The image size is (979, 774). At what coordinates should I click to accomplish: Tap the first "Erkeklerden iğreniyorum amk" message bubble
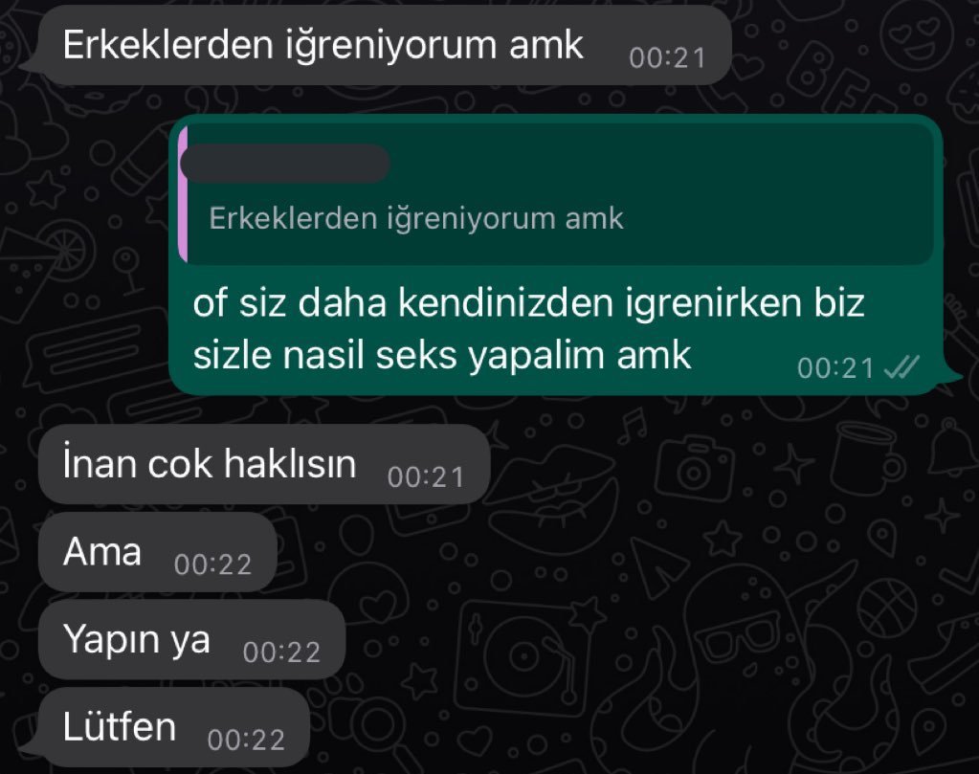386,46
